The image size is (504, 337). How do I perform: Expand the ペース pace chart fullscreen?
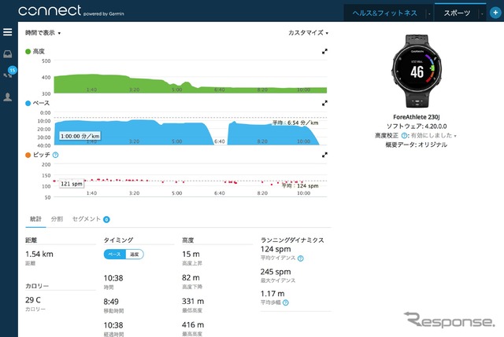point(324,103)
